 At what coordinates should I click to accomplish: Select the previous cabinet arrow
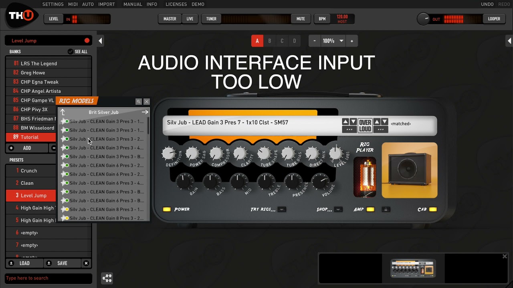[377, 122]
